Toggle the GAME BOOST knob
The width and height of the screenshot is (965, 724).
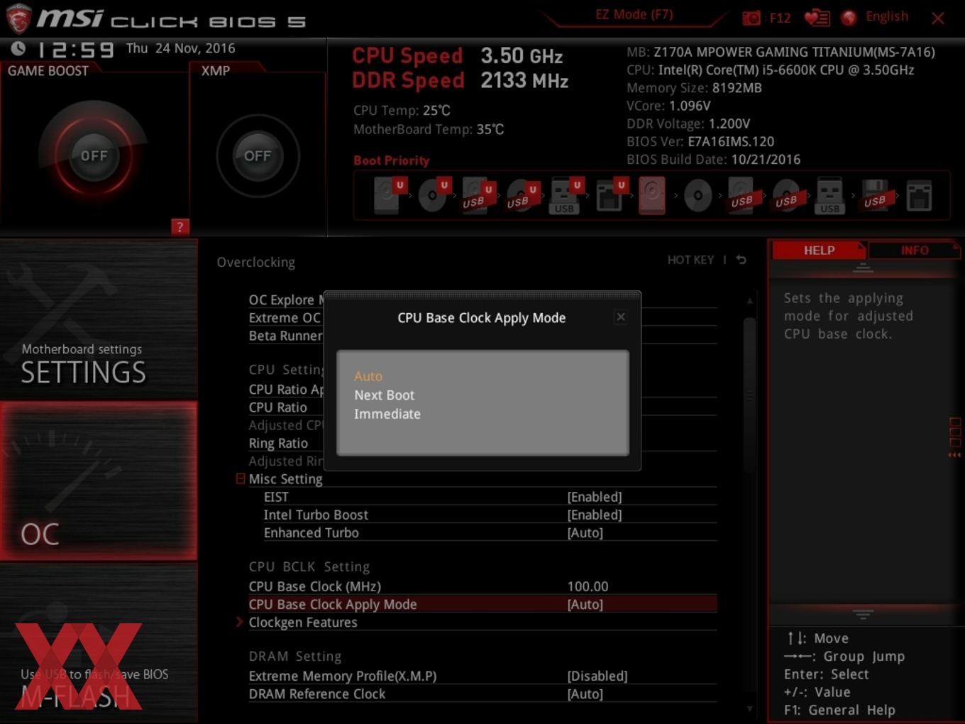(x=94, y=155)
